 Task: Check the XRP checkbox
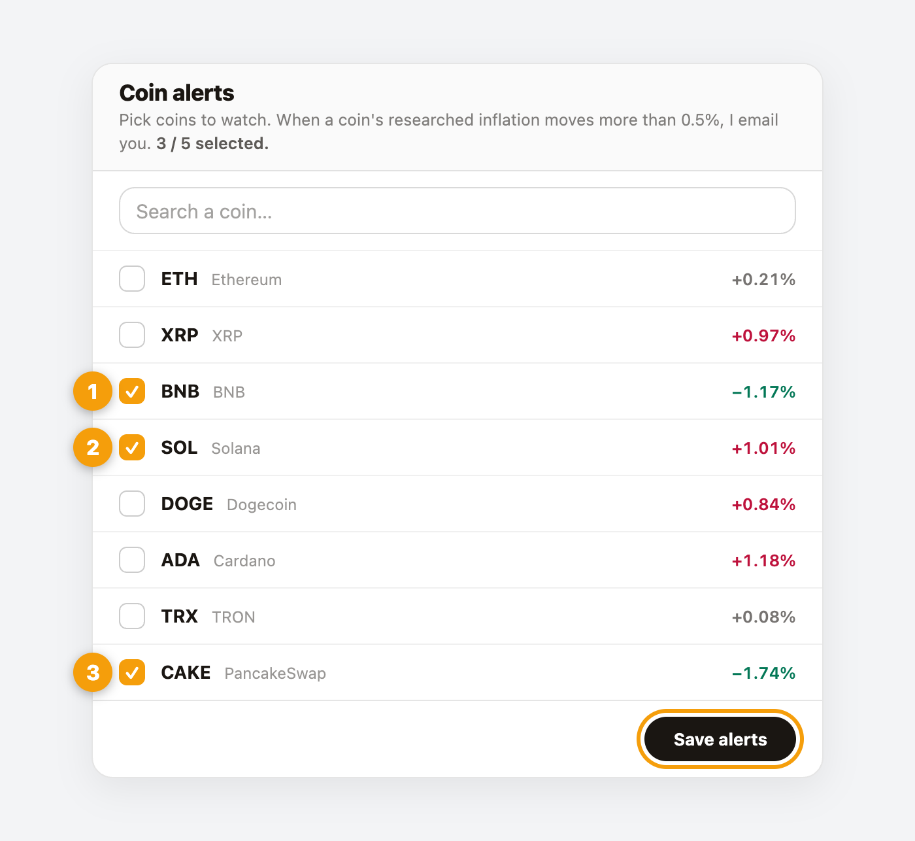(x=132, y=335)
